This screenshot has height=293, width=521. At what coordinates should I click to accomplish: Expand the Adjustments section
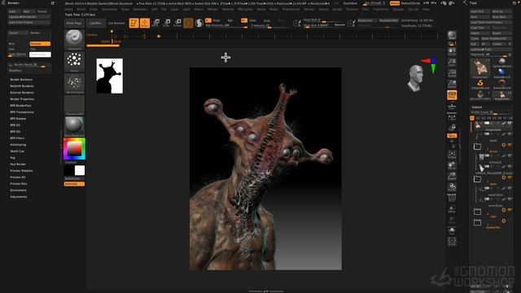(19, 197)
